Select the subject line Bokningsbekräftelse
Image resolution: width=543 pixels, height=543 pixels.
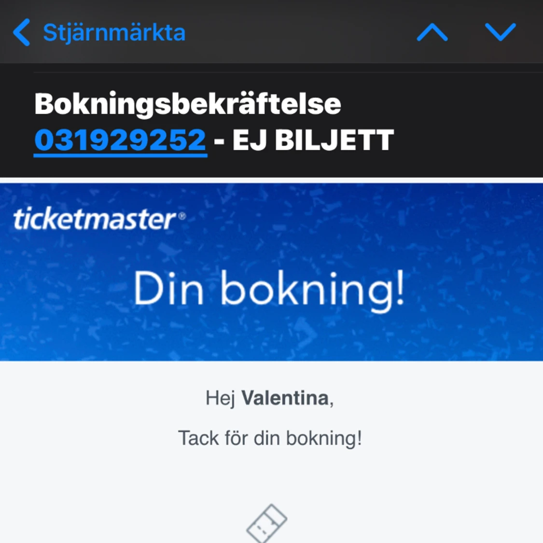click(x=187, y=104)
